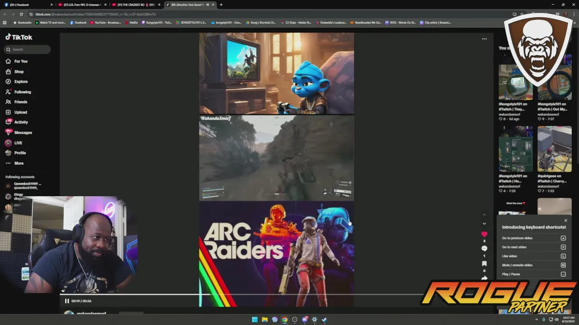This screenshot has width=579, height=325.
Task: Open the Messages inbox
Action: point(19,132)
